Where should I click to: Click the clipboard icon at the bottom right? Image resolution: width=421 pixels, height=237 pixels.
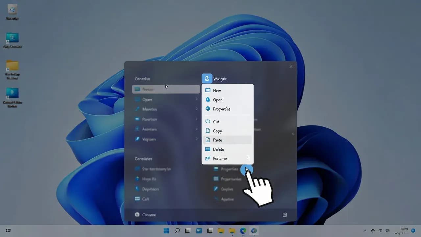click(285, 214)
